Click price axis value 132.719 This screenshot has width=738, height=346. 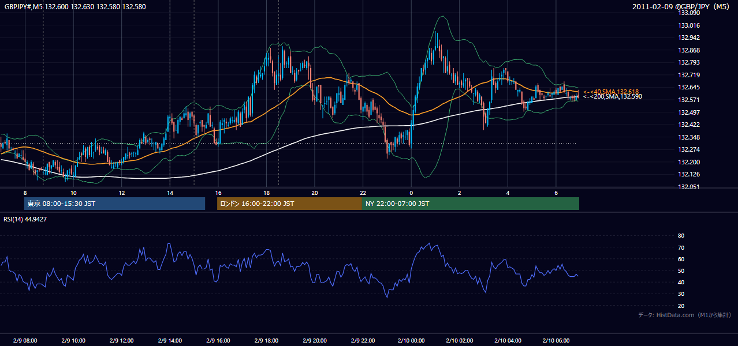[x=689, y=75]
